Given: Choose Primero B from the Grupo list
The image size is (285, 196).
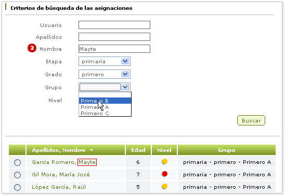Looking at the screenshot, I should pos(105,101).
